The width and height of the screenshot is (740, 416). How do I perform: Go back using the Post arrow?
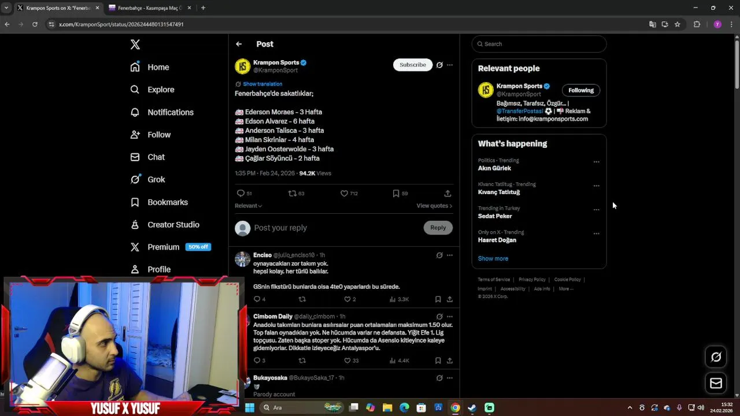click(x=239, y=44)
